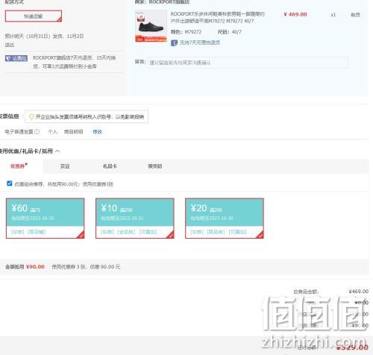Uncheck the recommended coupon combination checkbox
Screen dimensions: 373x355
click(x=10, y=183)
